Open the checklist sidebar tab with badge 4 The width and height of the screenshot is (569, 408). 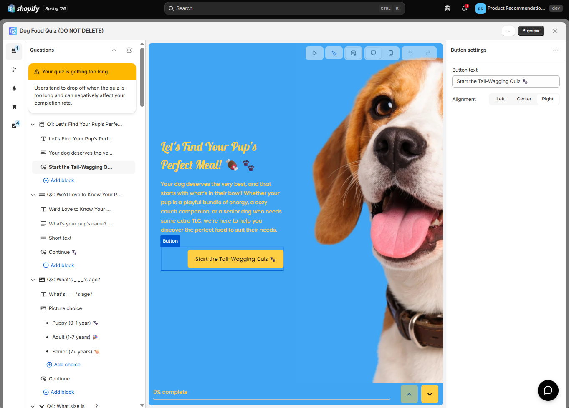14,125
